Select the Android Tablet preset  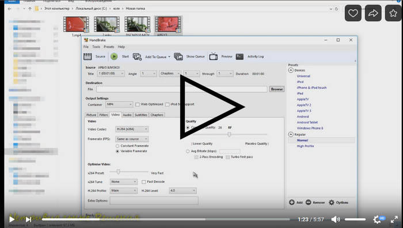307,123
